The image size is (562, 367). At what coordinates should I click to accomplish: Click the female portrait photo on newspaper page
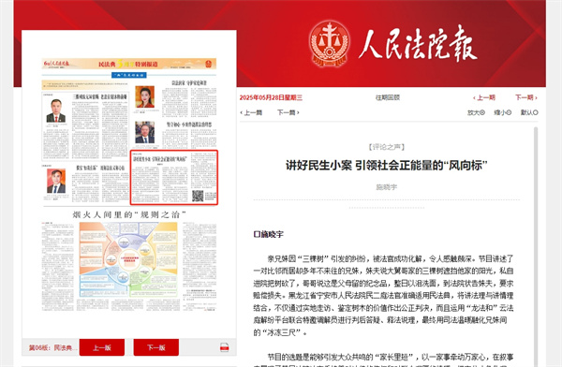145,97
